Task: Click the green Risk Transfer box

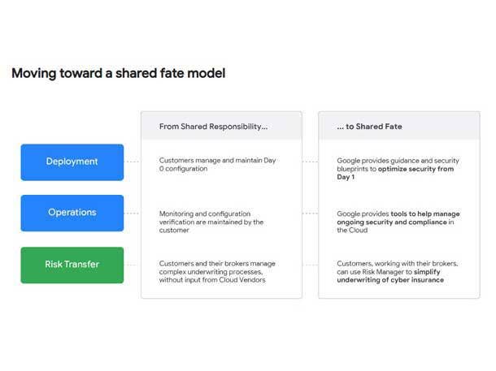Action: tap(72, 265)
